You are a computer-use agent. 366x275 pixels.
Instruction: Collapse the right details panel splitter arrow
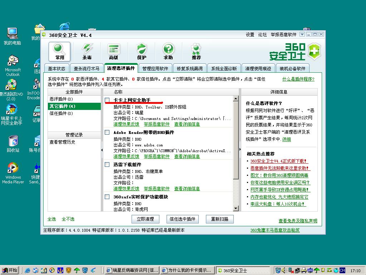pos(240,149)
